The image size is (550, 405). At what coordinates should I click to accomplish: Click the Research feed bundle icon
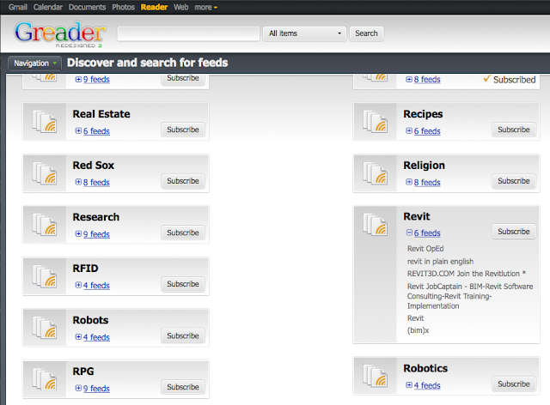[x=45, y=225]
